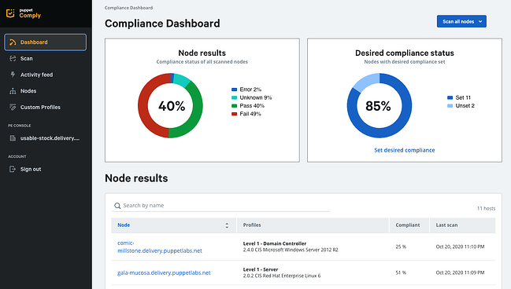Click the Activity feed lightning icon
The width and height of the screenshot is (511, 289).
pos(13,75)
